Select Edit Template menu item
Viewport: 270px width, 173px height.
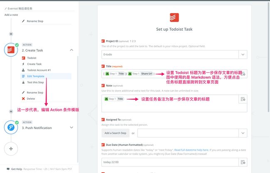pyautogui.click(x=46, y=76)
